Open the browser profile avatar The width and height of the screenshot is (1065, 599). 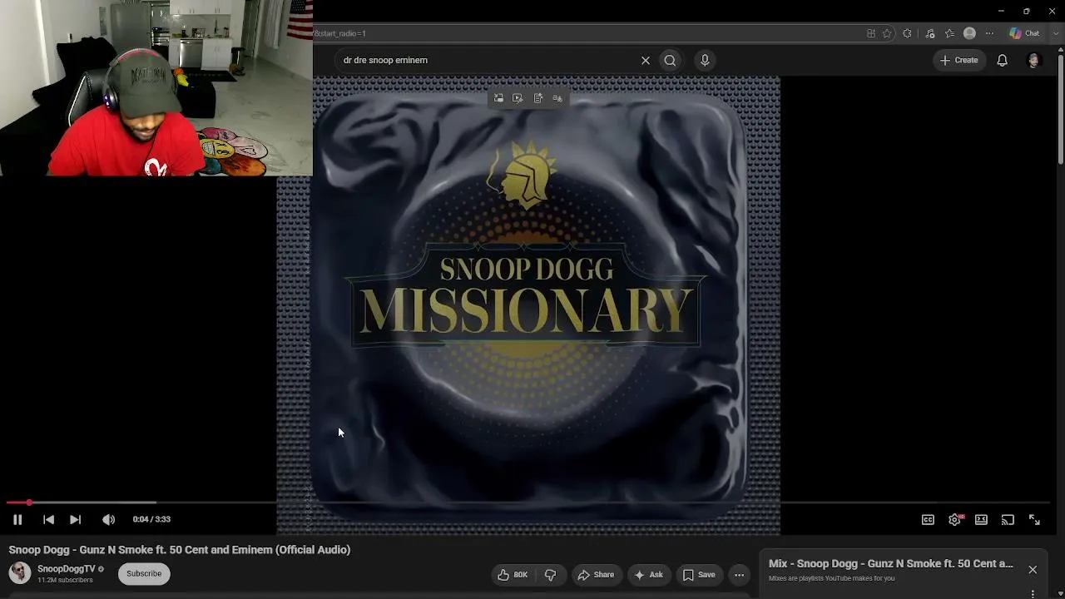pos(969,33)
